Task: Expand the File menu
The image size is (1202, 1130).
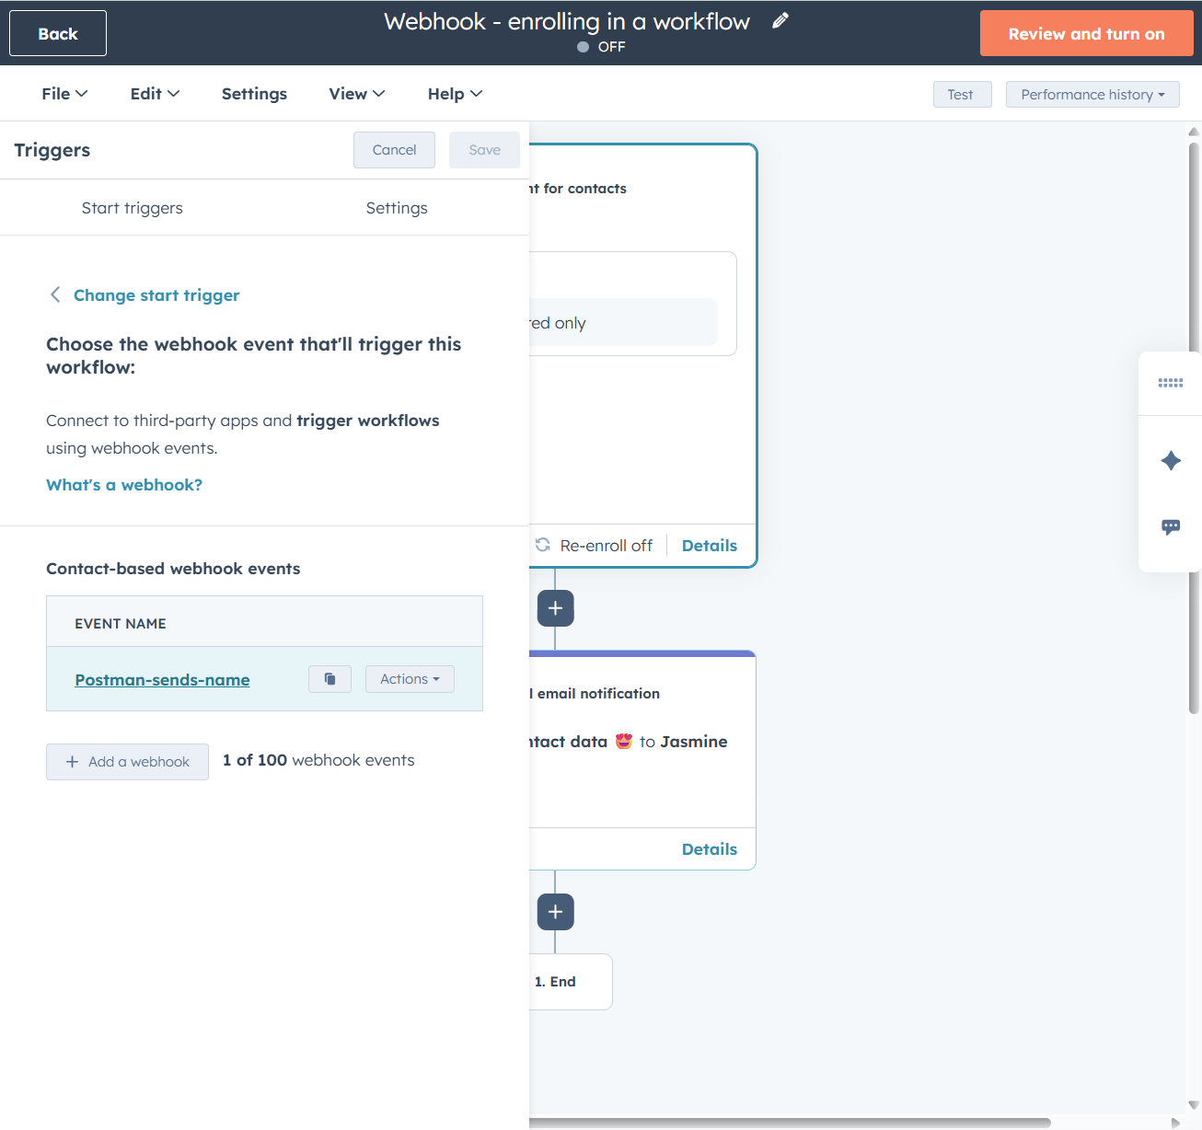Action: [64, 93]
